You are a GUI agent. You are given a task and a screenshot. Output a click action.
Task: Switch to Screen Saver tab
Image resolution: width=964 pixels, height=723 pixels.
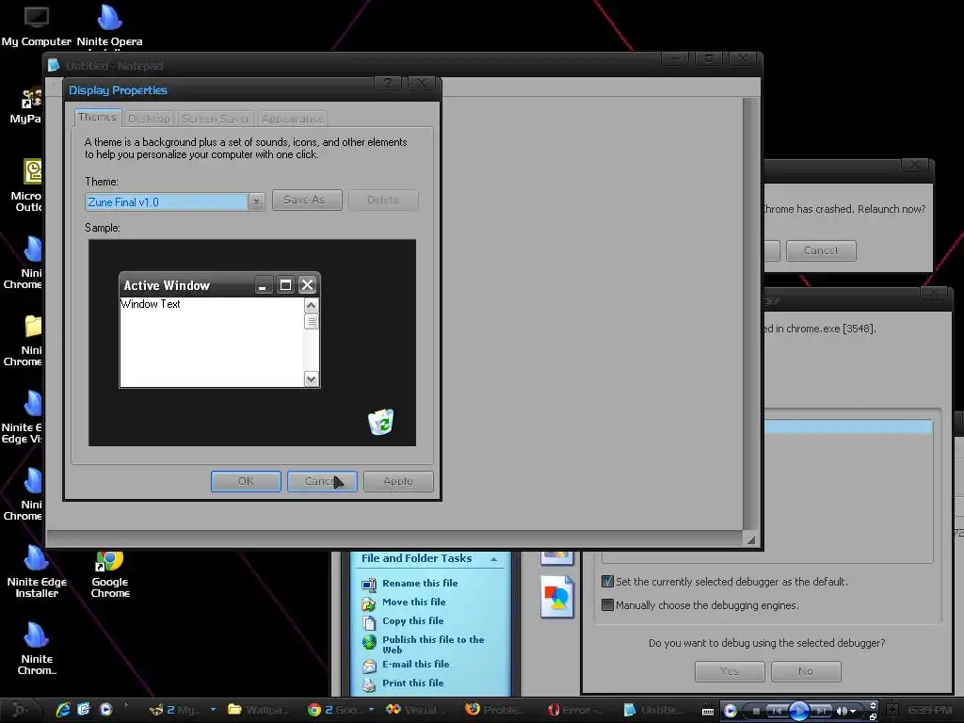[216, 119]
